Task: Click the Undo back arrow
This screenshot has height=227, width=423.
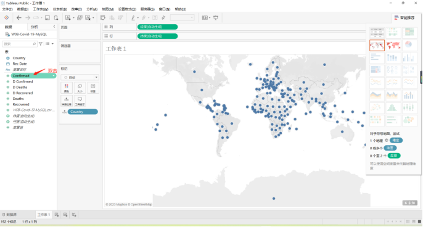Action: click(19, 18)
